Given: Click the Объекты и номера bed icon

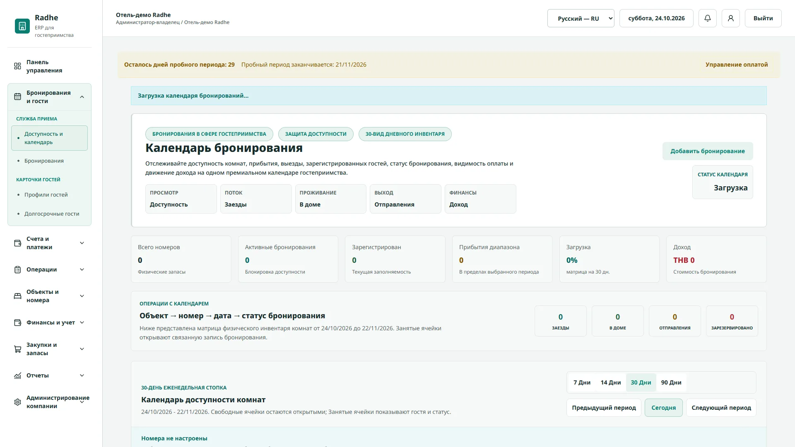Looking at the screenshot, I should 17,296.
